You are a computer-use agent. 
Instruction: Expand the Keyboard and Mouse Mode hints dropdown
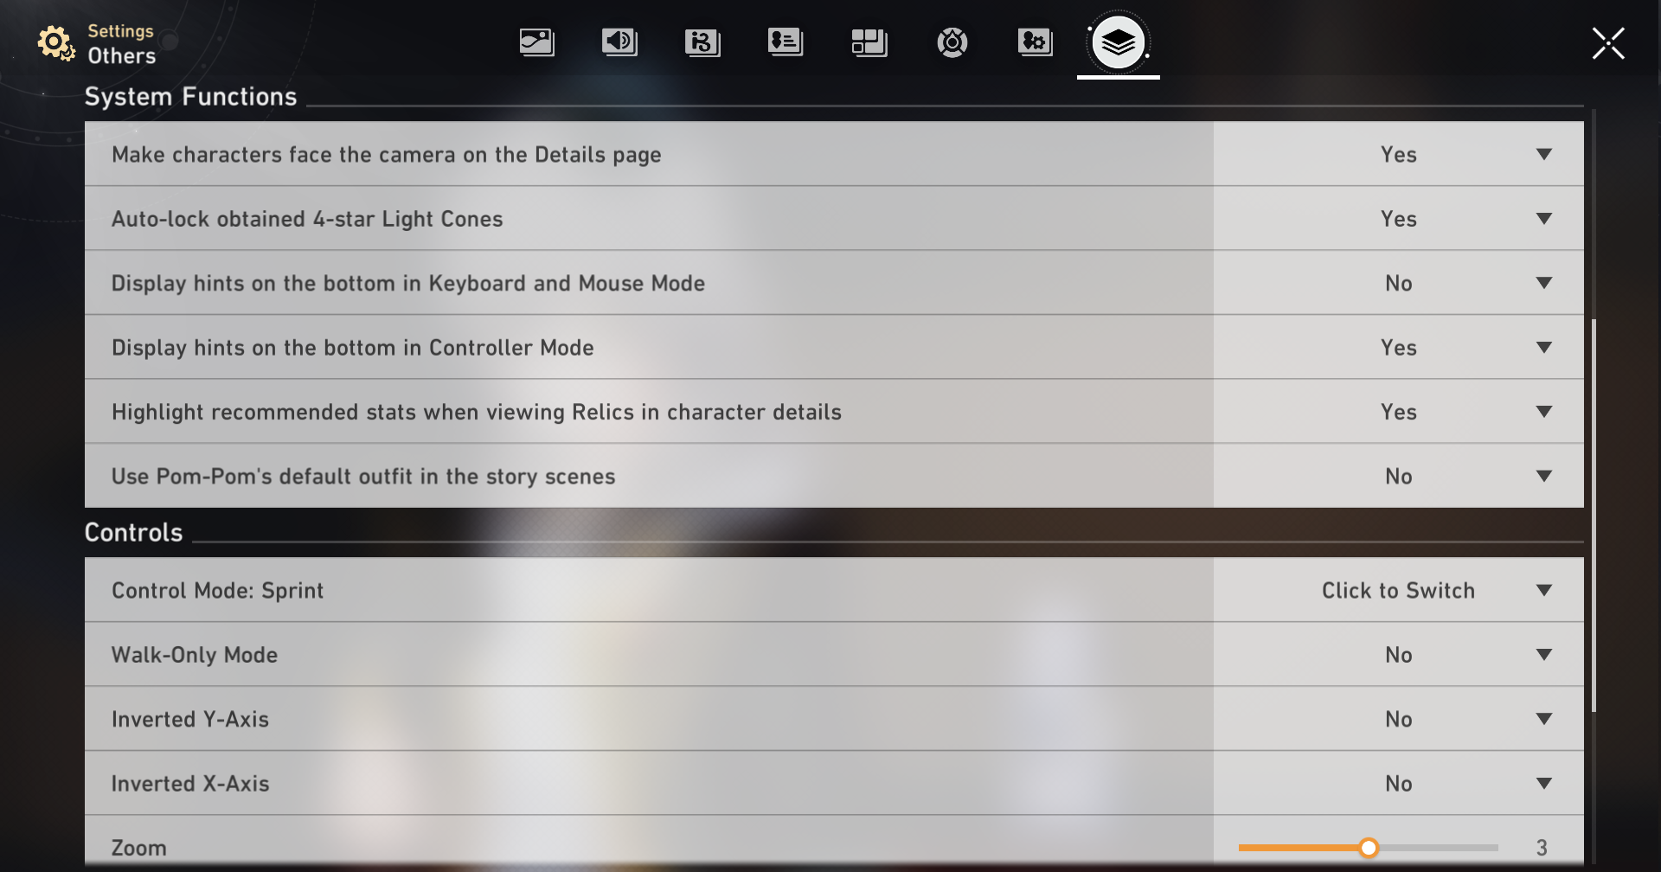1398,283
